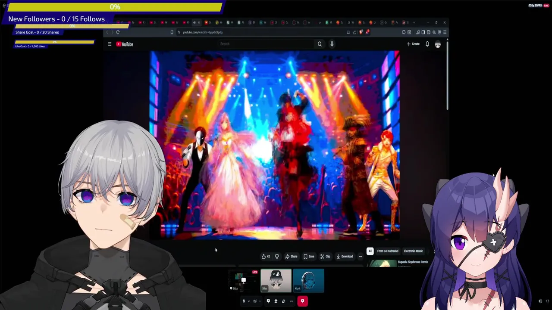Like the video showing 42 likes
Screen dimensions: 552x310
(x=266, y=257)
